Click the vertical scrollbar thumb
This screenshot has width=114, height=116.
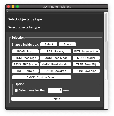click(106, 41)
